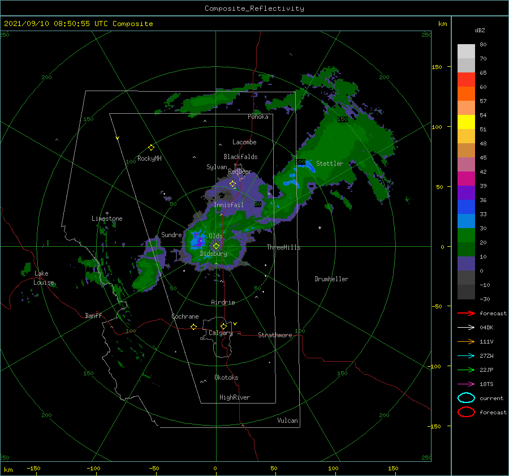
Task: Click the ThreeHills town label
Action: click(283, 247)
